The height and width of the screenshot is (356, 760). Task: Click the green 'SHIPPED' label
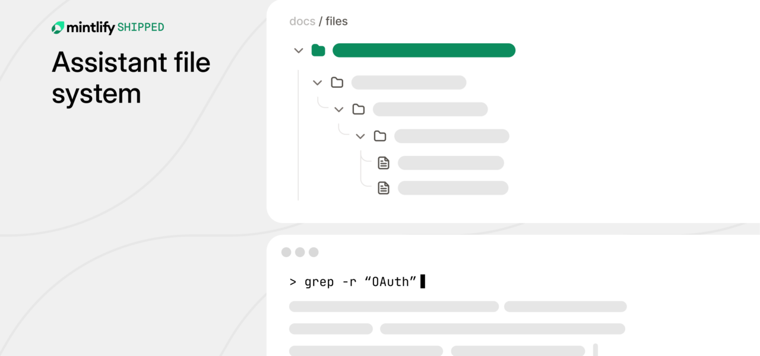[141, 27]
